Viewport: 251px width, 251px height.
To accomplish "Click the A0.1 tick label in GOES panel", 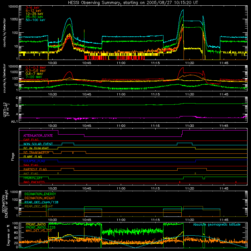I will pyautogui.click(x=14, y=121).
